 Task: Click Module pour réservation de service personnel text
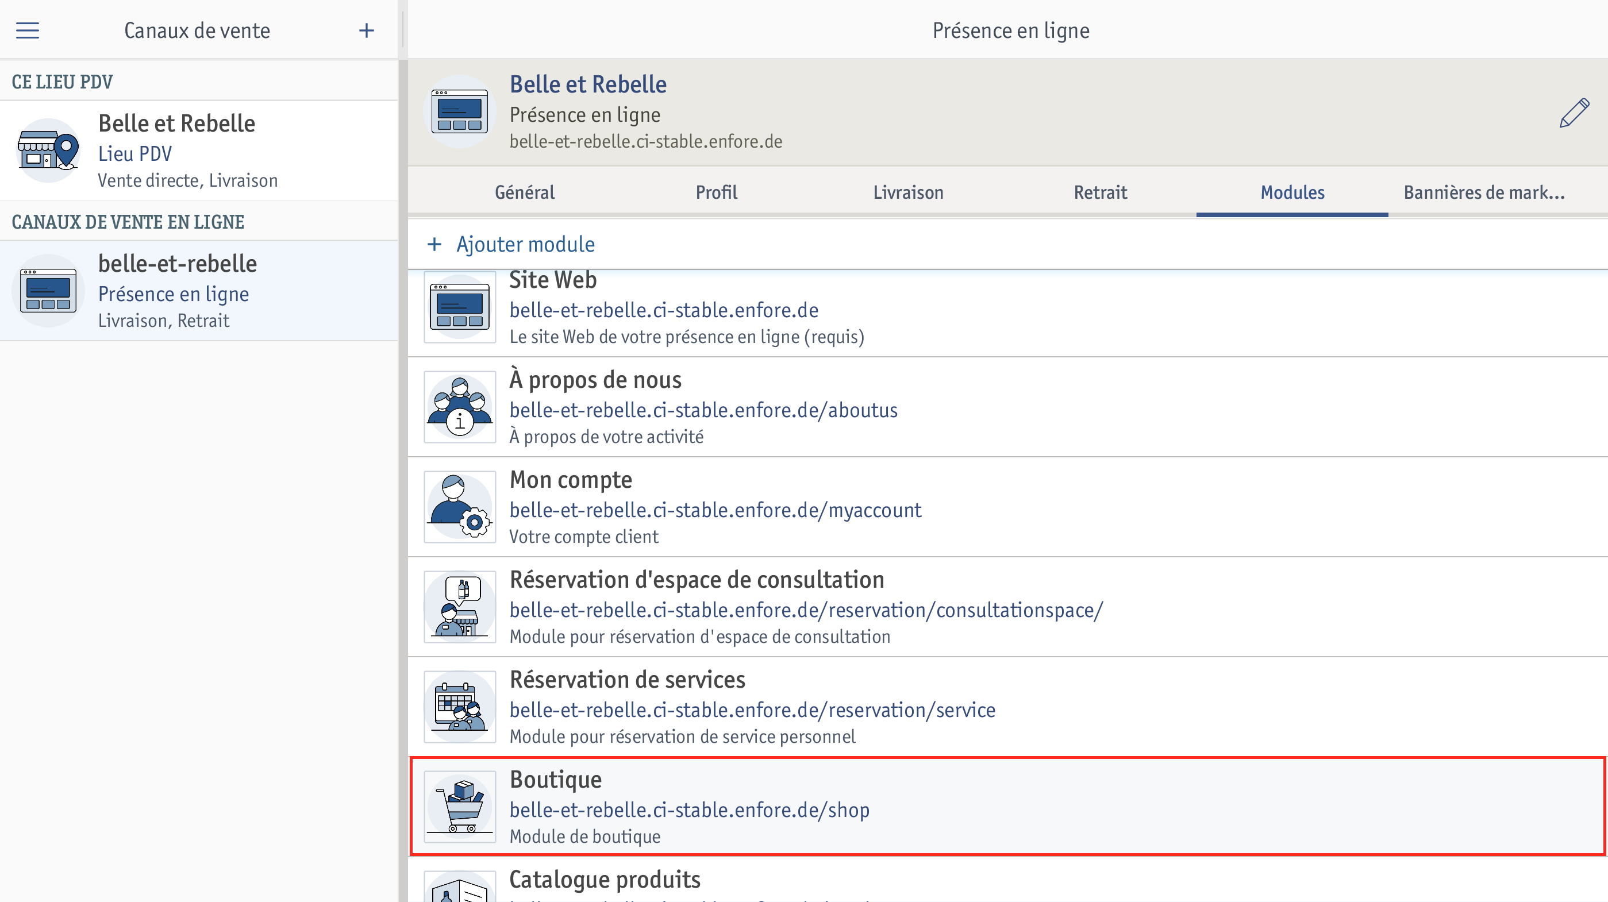coord(682,737)
